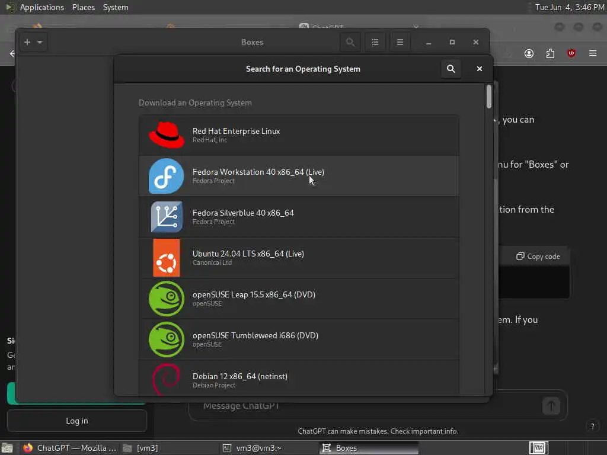Switch Boxes to list view
This screenshot has height=455, width=607.
point(375,42)
